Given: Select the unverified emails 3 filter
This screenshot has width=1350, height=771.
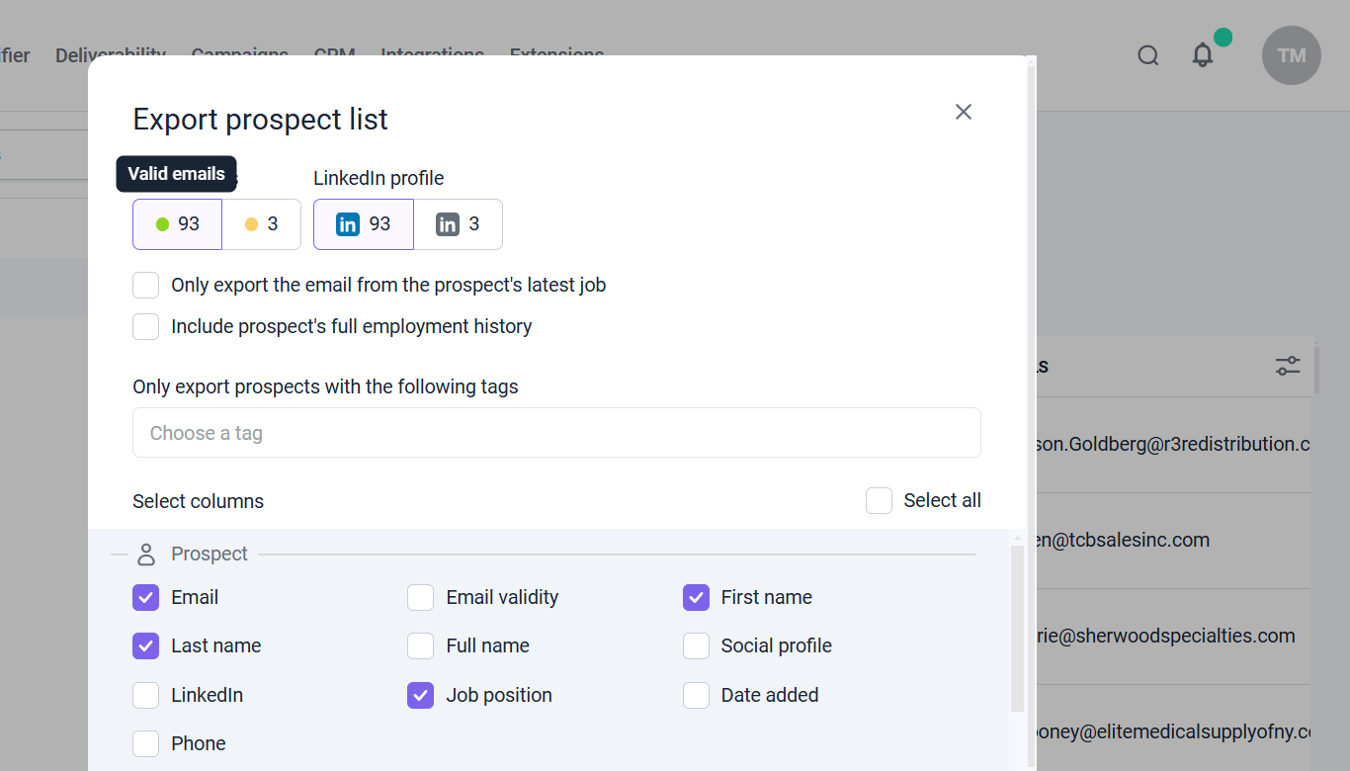Looking at the screenshot, I should [x=262, y=224].
